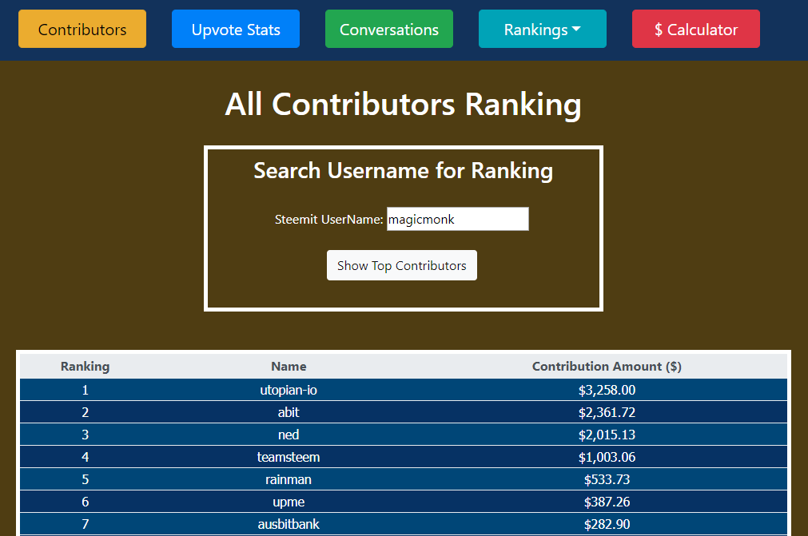This screenshot has height=536, width=808.
Task: Click ranking number 1 cell
Action: click(x=85, y=390)
